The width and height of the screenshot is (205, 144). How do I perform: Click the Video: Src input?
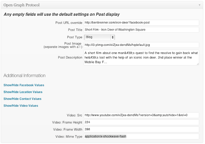[x=141, y=115]
